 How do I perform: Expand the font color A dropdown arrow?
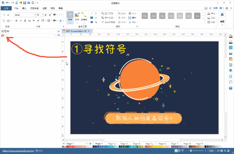[x=63, y=21]
